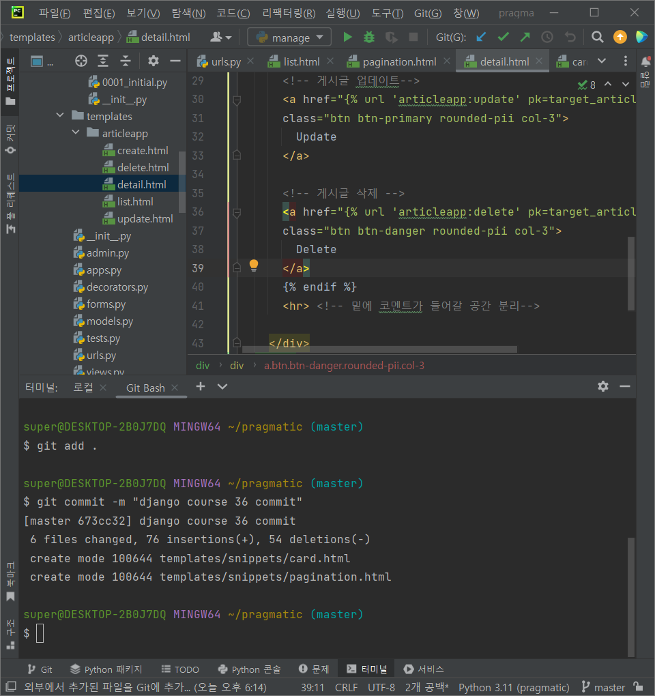Open the manage run configuration dropdown
The height and width of the screenshot is (696, 655).
[x=289, y=38]
